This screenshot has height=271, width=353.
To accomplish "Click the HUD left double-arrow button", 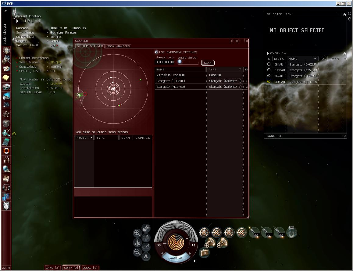I will click(x=159, y=245).
